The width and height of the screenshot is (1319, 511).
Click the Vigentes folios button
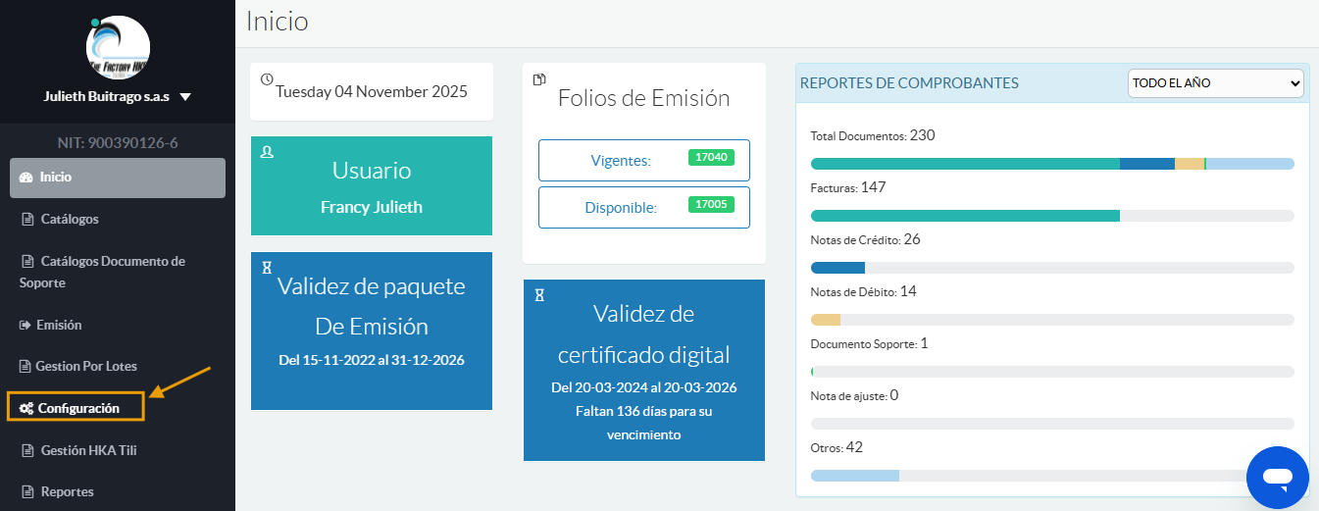coord(643,160)
